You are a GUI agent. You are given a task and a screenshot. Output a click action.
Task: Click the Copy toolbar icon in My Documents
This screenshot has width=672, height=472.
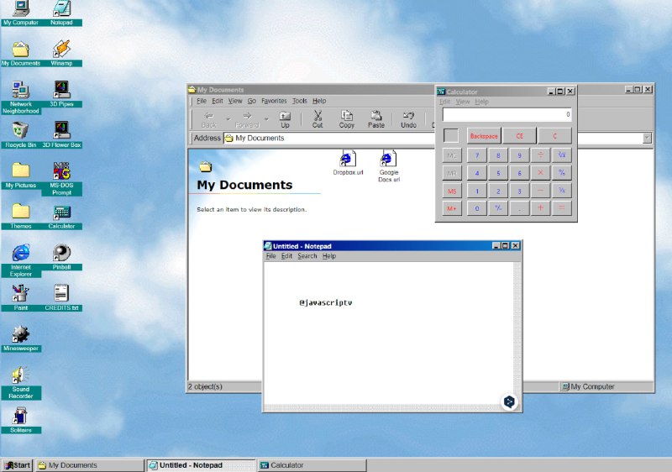[x=346, y=119]
